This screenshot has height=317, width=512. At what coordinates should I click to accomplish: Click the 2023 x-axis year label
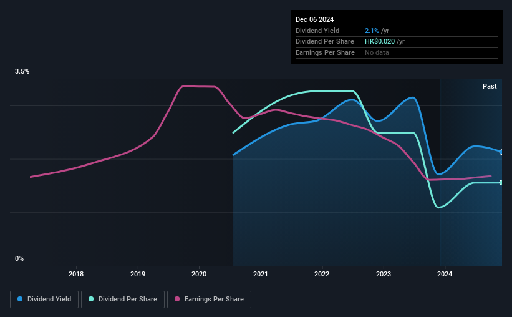[384, 274]
